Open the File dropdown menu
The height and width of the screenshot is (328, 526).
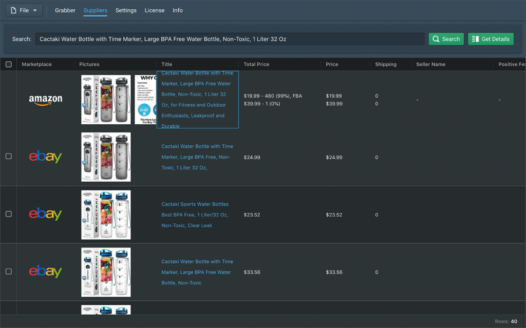[x=24, y=10]
